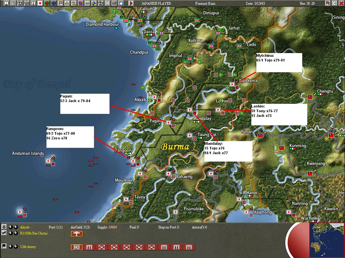Click the double yellow ships toolbar icon

74,3
